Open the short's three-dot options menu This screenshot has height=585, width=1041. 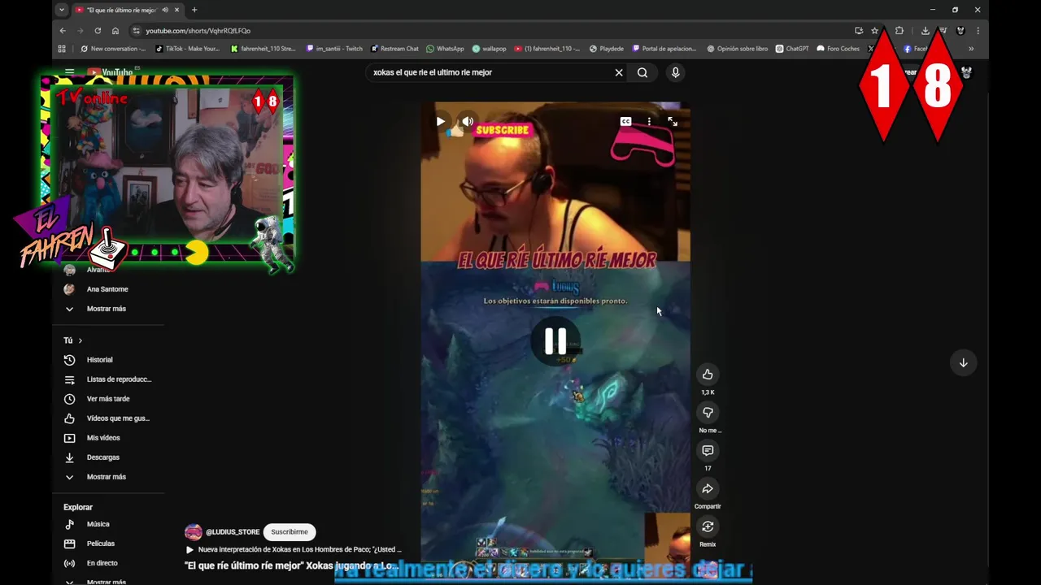[x=649, y=122]
